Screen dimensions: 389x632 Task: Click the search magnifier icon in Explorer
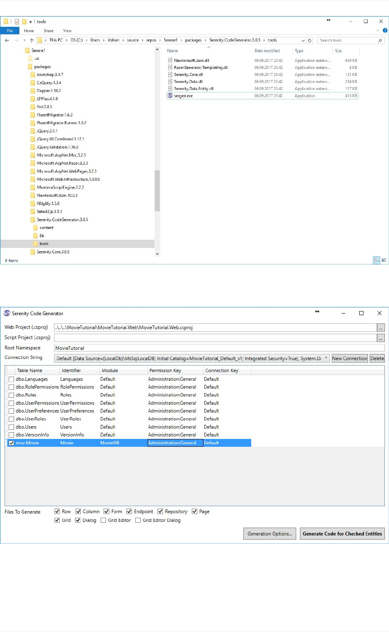click(380, 40)
